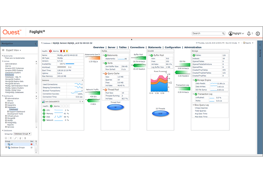
Task: Click the edit pencil icon in Databases toolbar
Action: pos(15,138)
